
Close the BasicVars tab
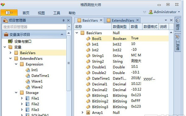[x=101, y=20]
